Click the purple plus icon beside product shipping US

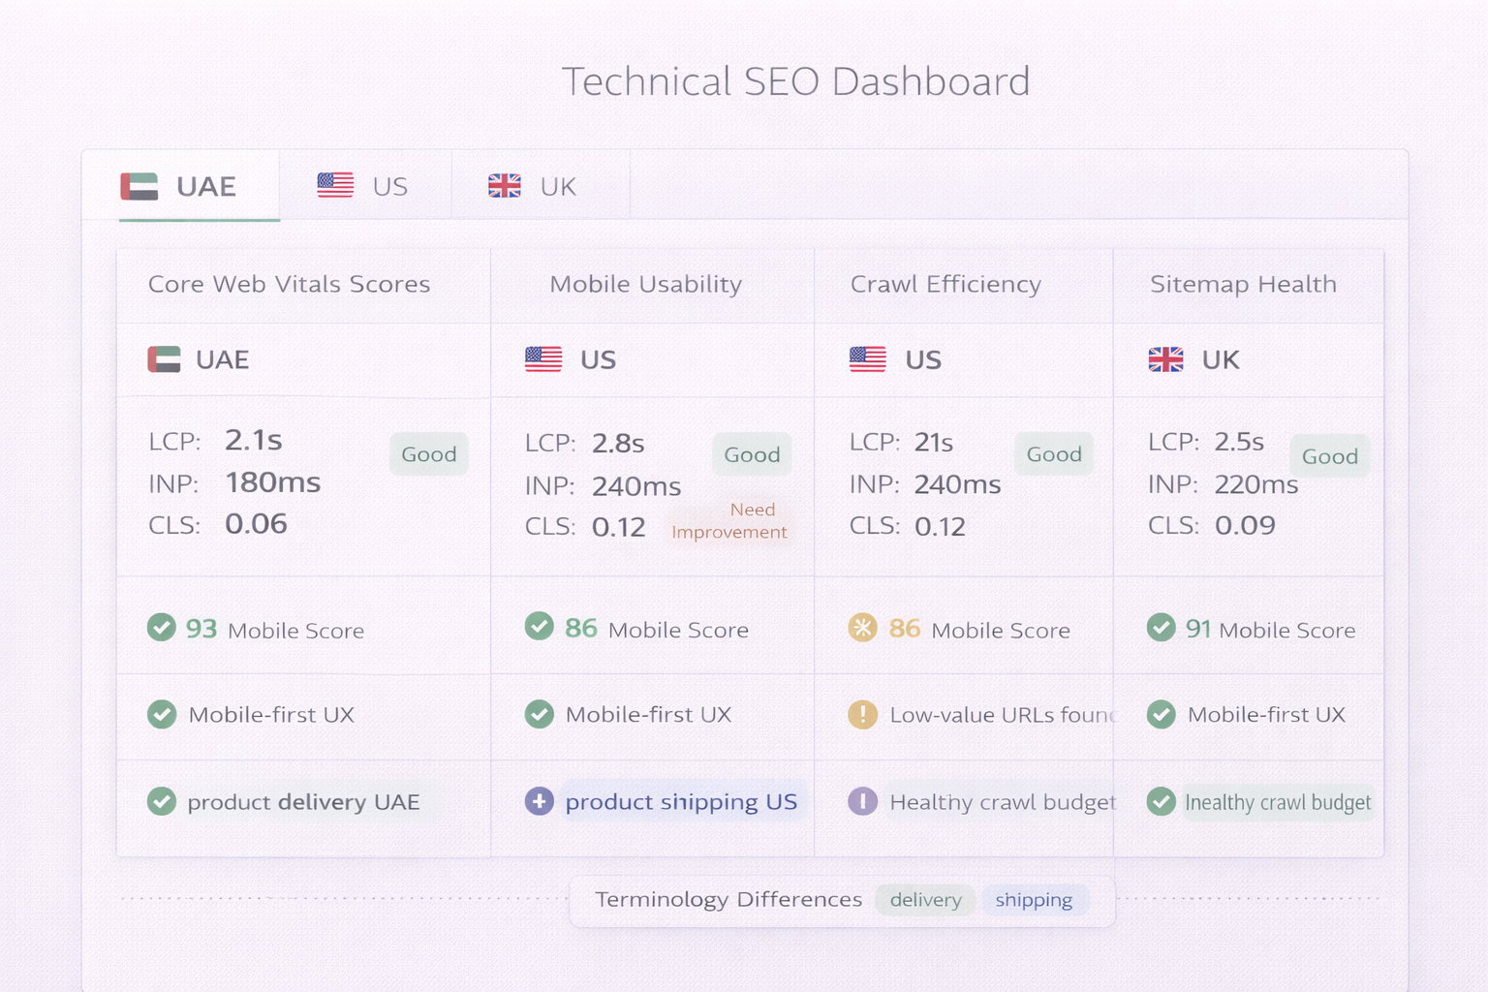(x=539, y=802)
